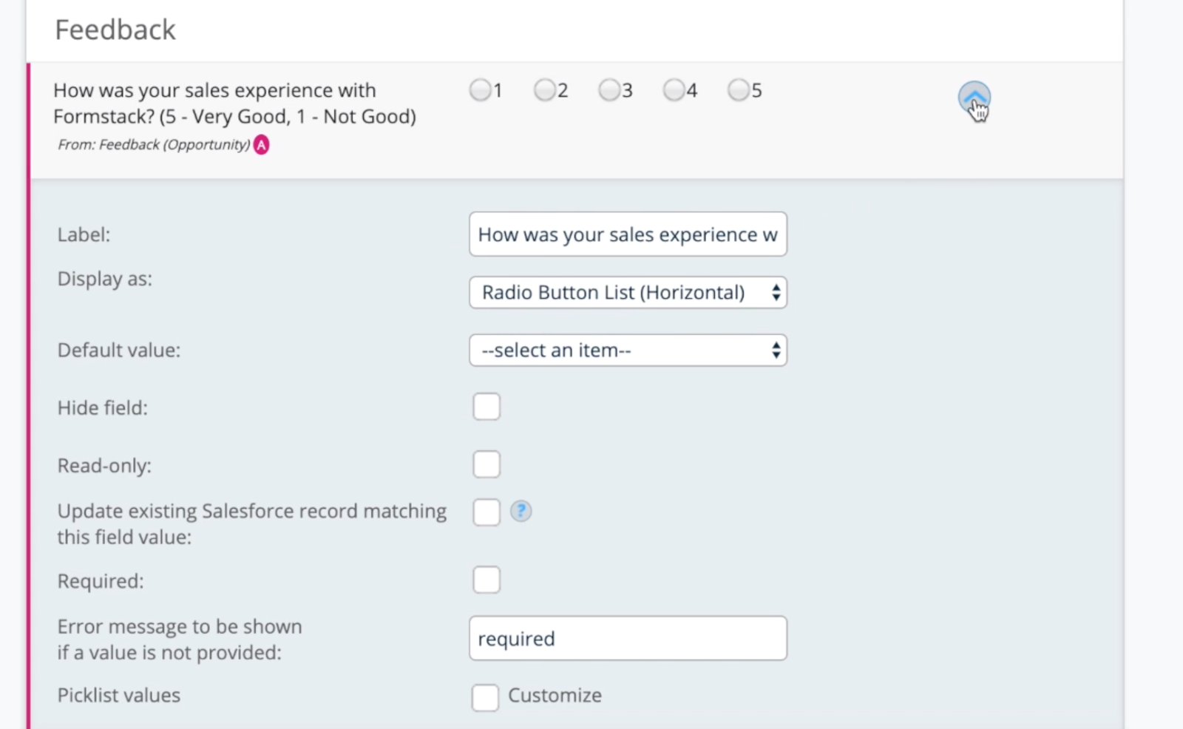Click the sales experience question text
Viewport: 1183px width, 729px height.
pos(234,104)
